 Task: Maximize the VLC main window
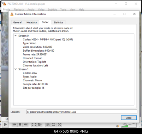click(126, 4)
